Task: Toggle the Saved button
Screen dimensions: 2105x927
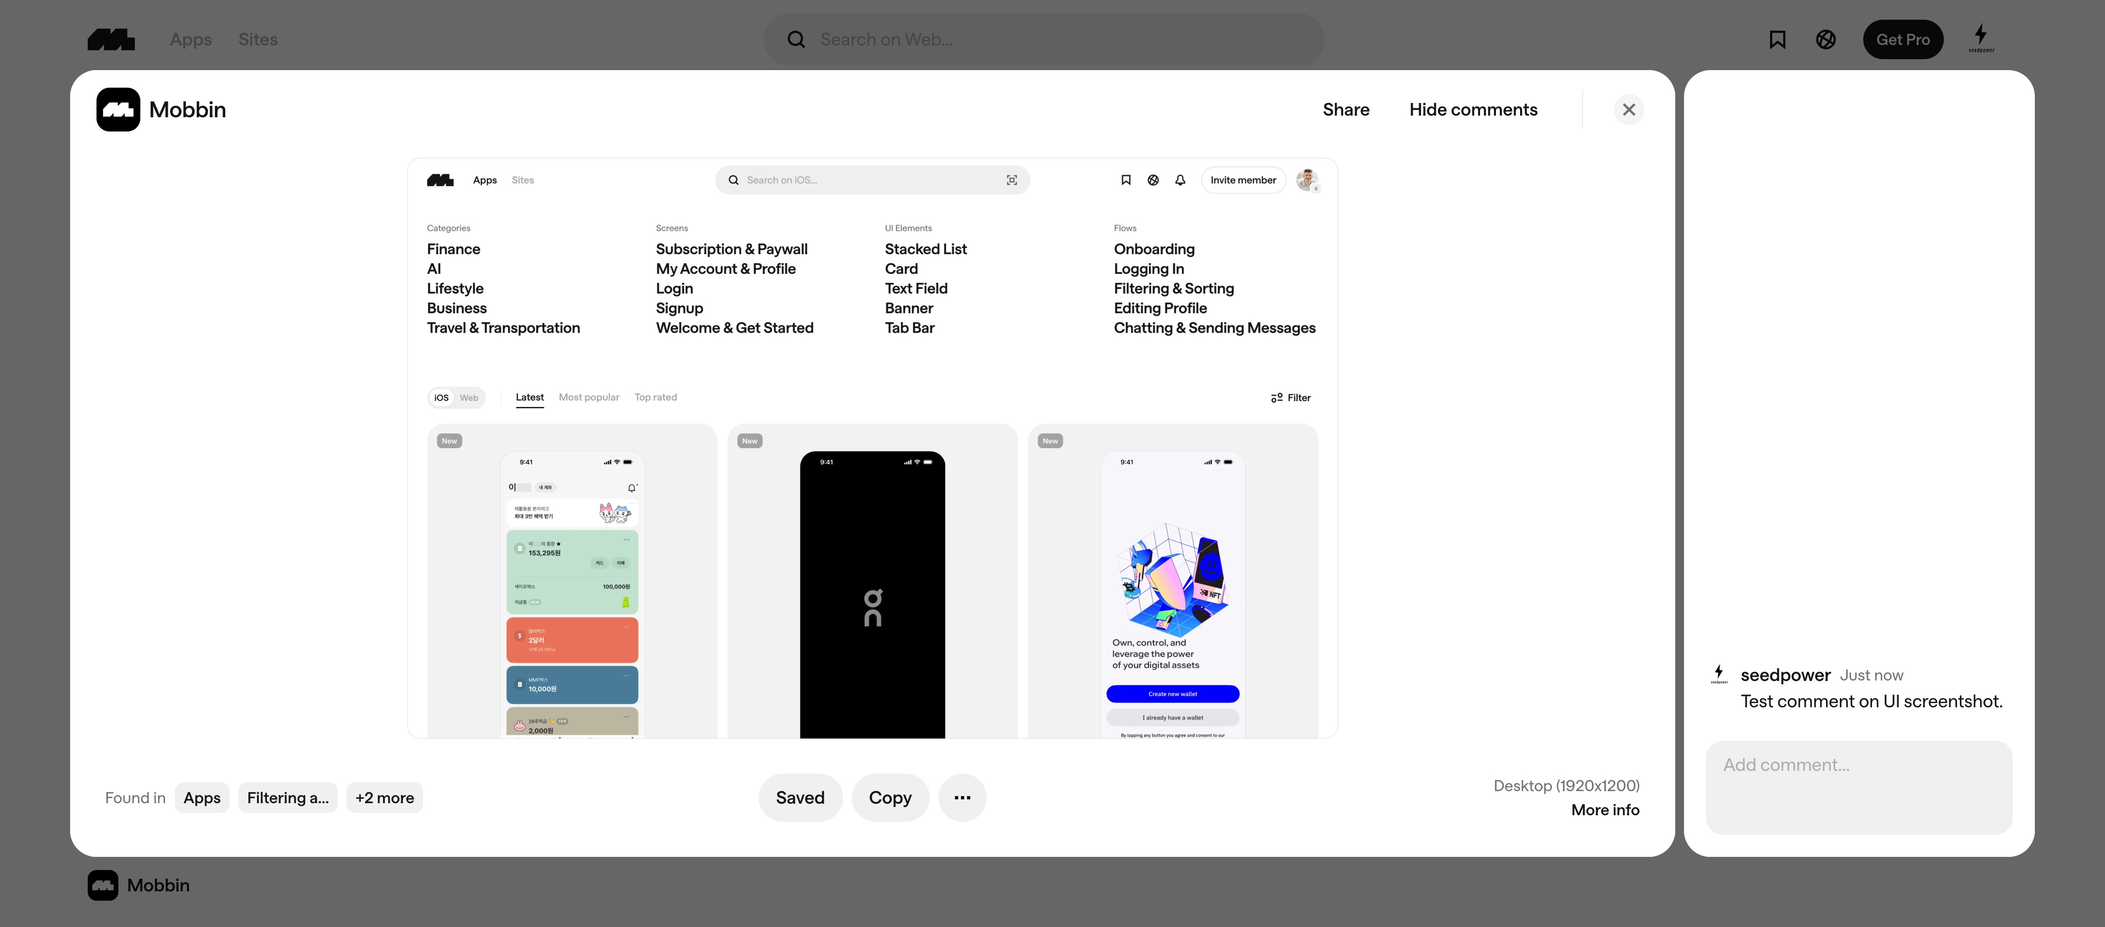Action: tap(799, 797)
